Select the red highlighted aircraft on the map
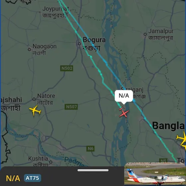Viewport: 186px width, 186px height. point(124,114)
